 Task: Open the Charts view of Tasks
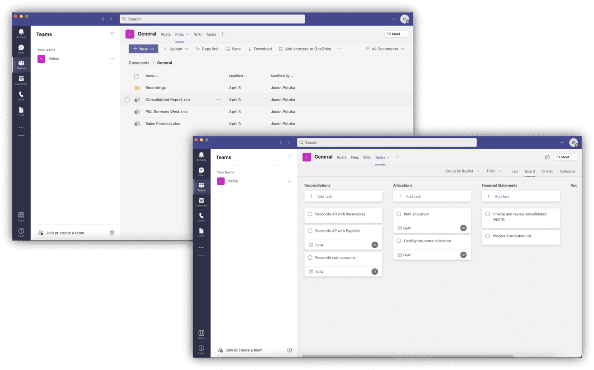[547, 171]
